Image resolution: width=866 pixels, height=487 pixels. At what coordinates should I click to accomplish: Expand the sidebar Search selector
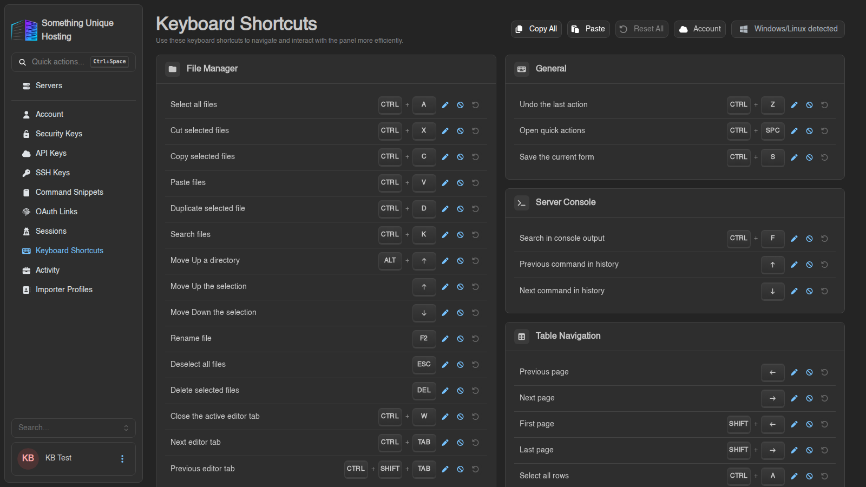[74, 427]
